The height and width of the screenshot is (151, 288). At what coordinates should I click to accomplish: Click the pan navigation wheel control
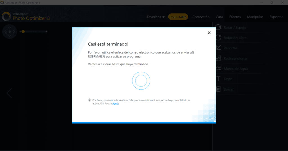pyautogui.click(x=10, y=31)
